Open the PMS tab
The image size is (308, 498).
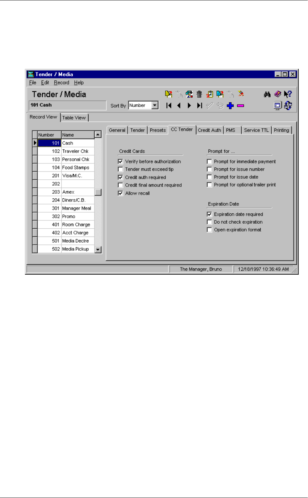233,130
